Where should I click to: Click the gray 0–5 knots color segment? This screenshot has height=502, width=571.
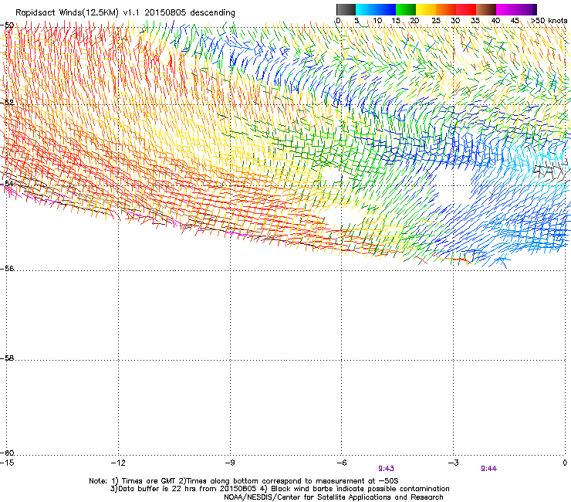tap(346, 9)
